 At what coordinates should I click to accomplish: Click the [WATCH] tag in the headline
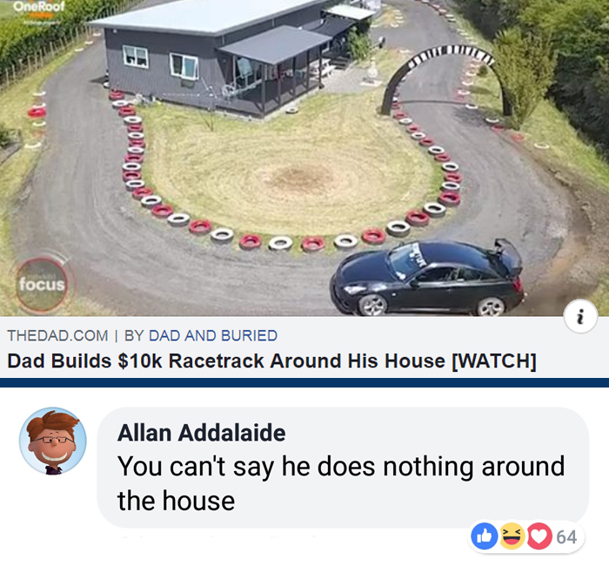click(x=493, y=361)
